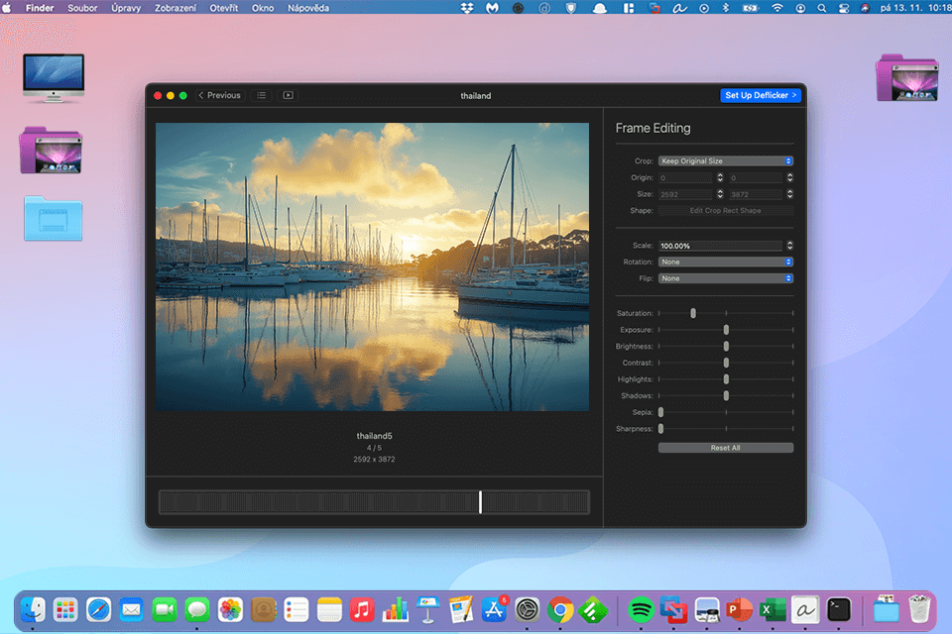Click the Malwarebytes icon in menu bar
Screen dimensions: 952x634
click(493, 8)
